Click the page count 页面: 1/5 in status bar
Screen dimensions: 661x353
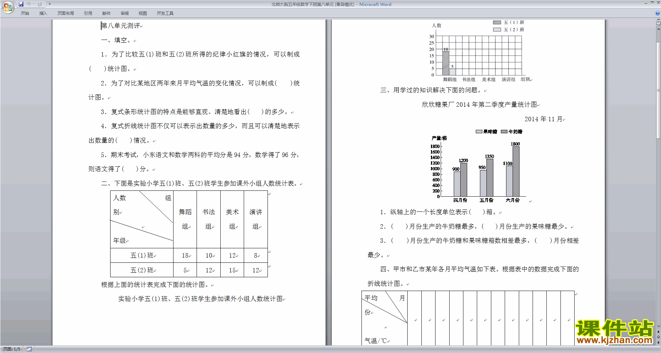click(x=12, y=349)
